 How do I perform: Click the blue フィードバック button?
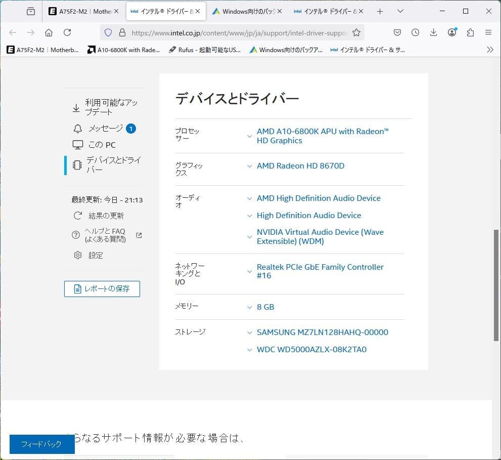42,444
